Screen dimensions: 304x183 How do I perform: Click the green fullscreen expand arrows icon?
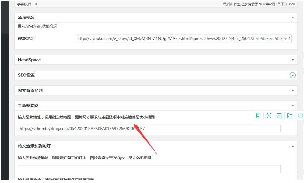click(x=269, y=116)
